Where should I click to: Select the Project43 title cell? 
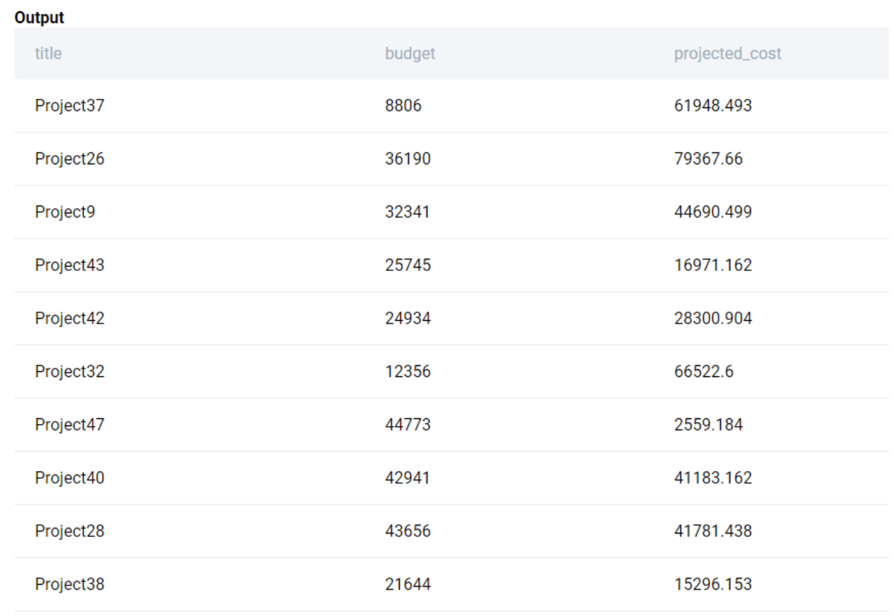[70, 265]
